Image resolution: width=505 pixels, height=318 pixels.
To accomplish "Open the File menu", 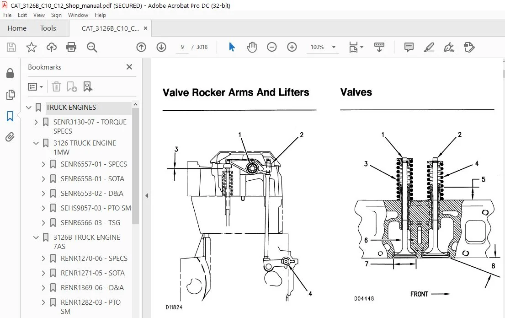I will [x=7, y=15].
